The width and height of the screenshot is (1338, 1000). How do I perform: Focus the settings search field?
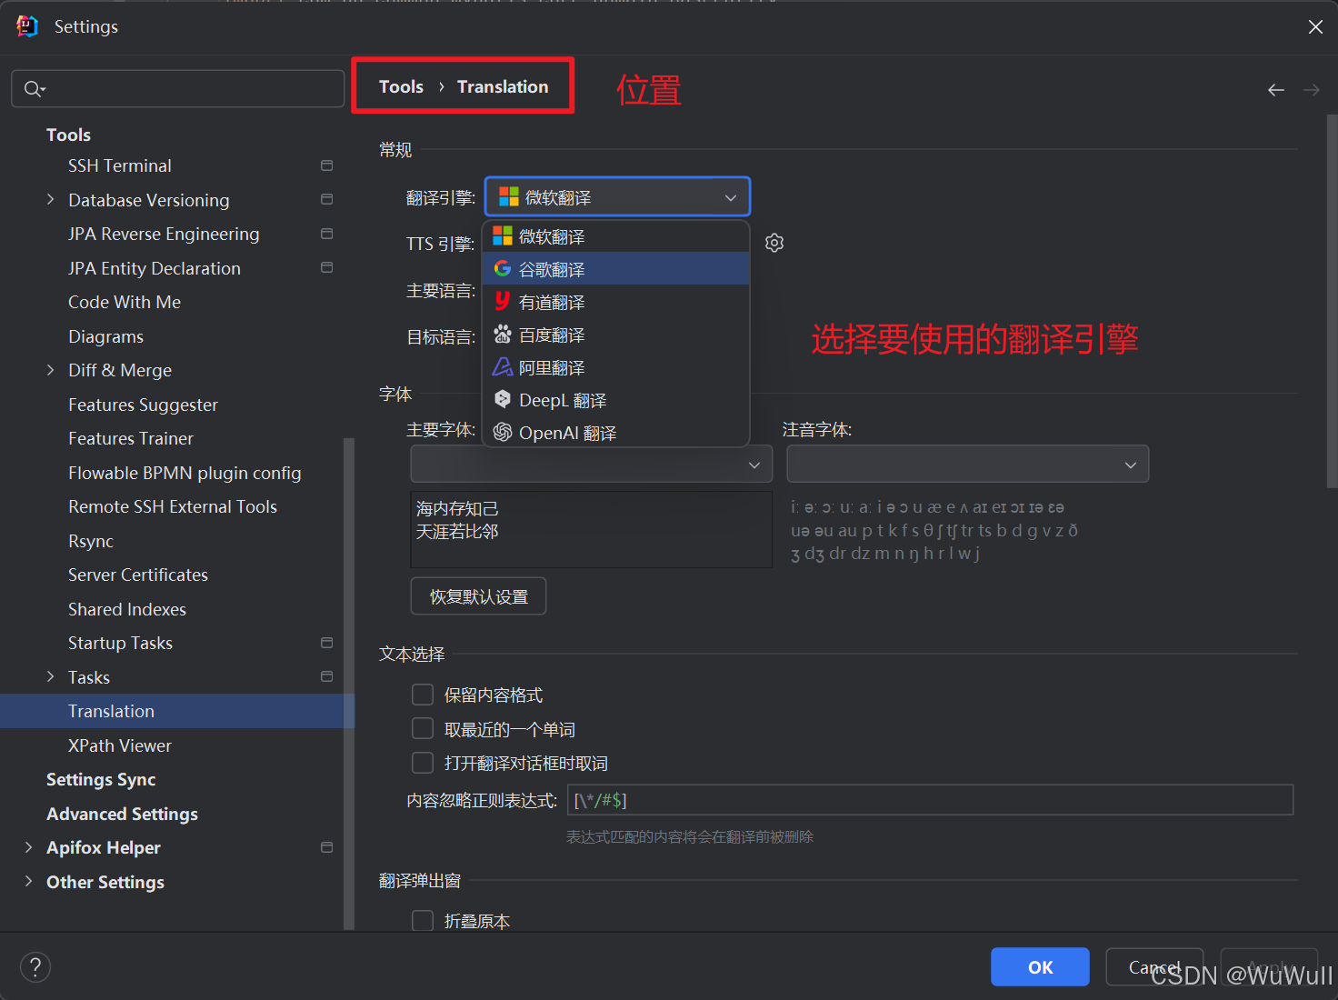tap(178, 88)
